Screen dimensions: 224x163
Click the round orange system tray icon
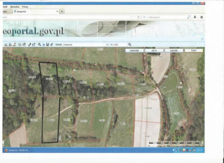click(x=184, y=150)
